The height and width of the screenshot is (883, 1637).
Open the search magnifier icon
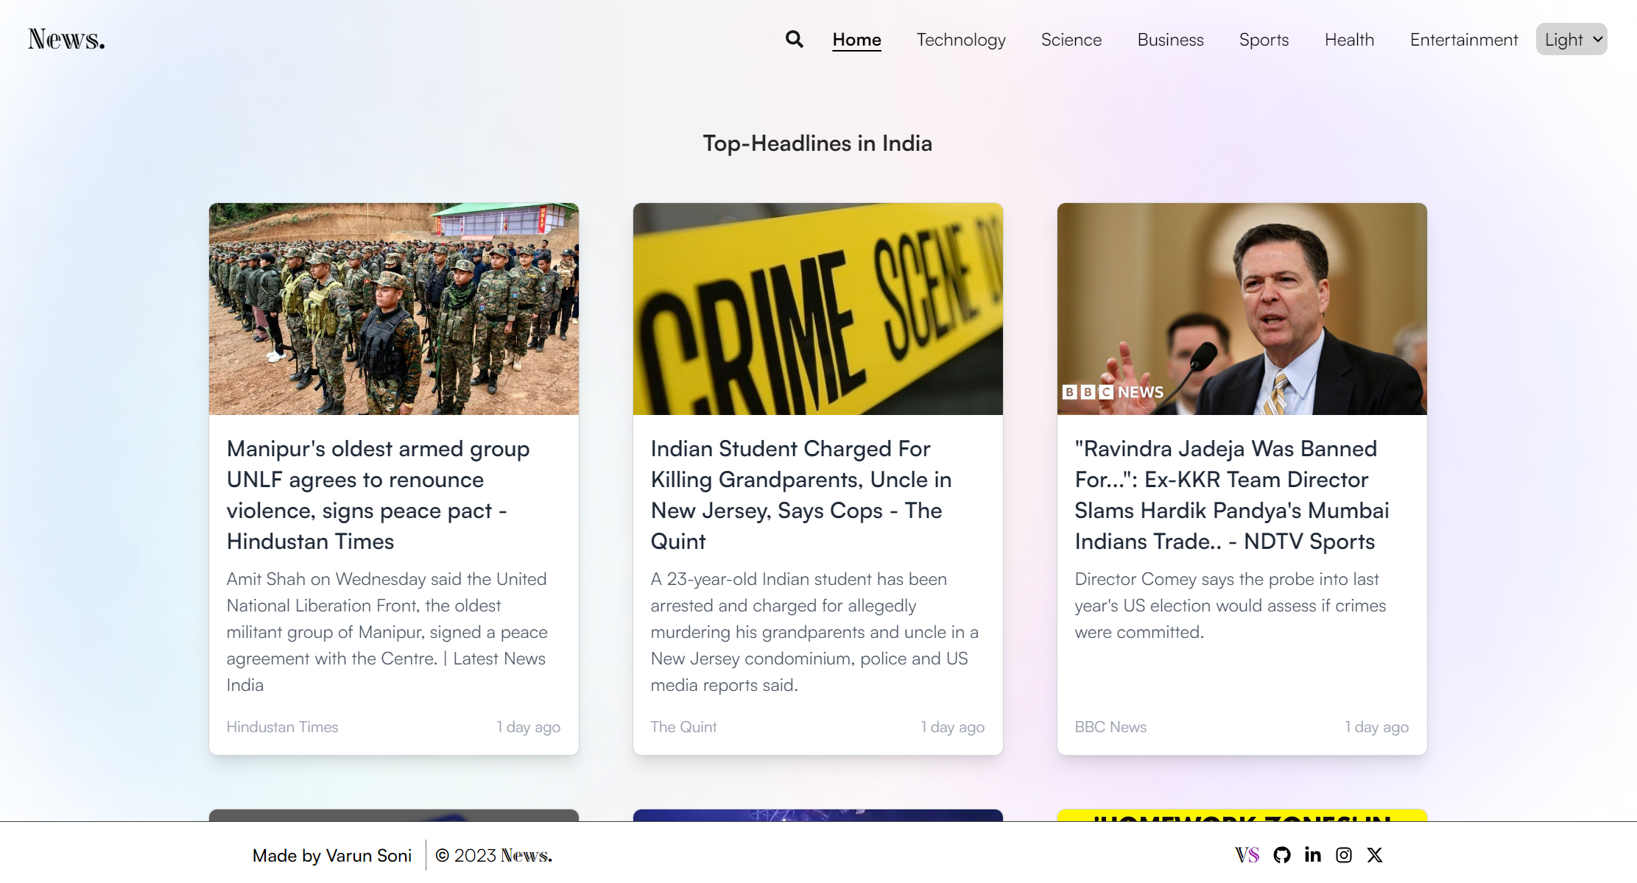(x=794, y=39)
